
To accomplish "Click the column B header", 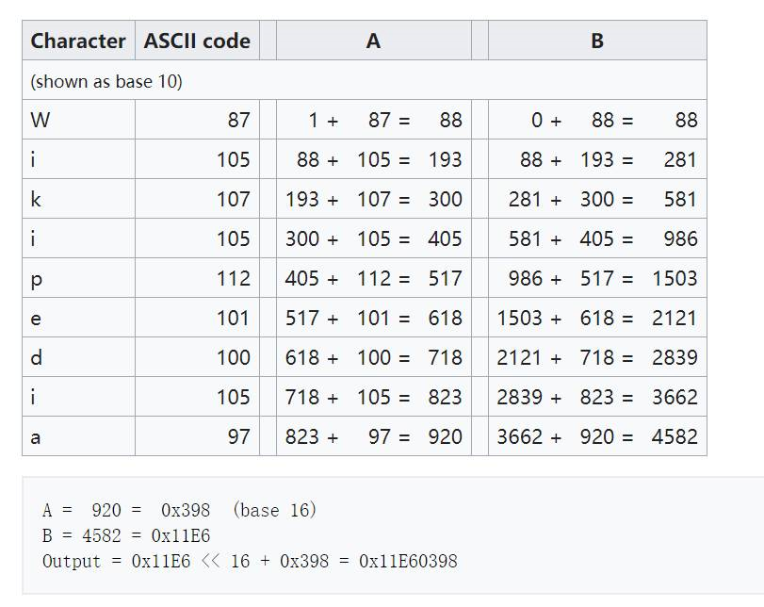I will pos(597,41).
